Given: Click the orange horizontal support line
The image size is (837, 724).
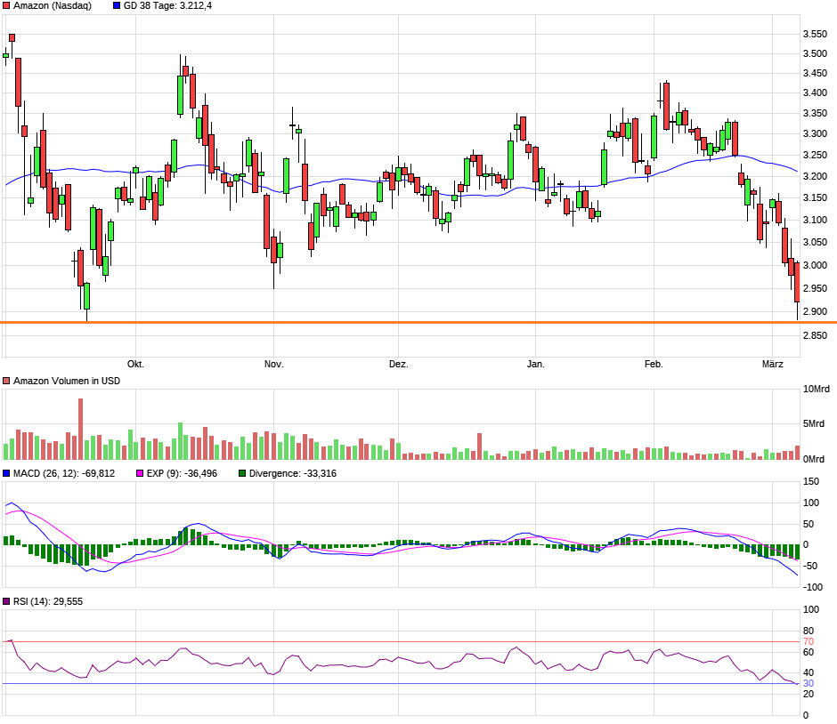Looking at the screenshot, I should point(418,323).
